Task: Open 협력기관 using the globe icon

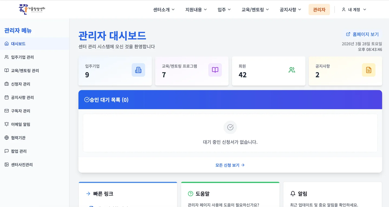Action: (x=6, y=138)
